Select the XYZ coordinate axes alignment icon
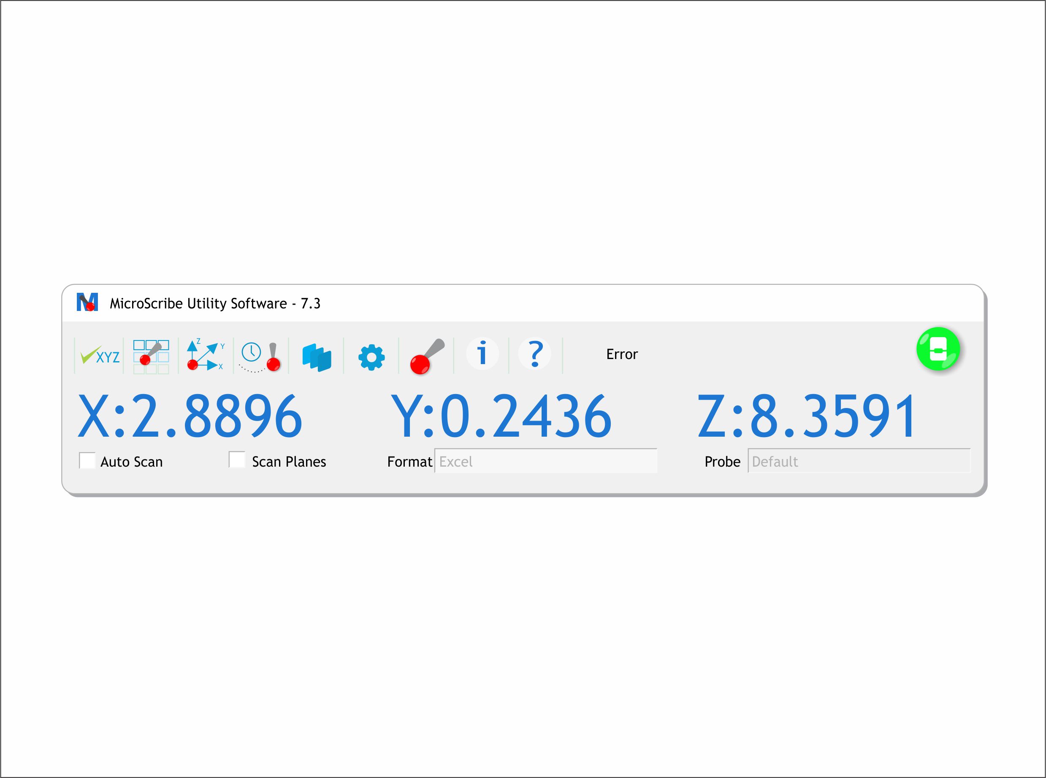The width and height of the screenshot is (1046, 778). (206, 355)
